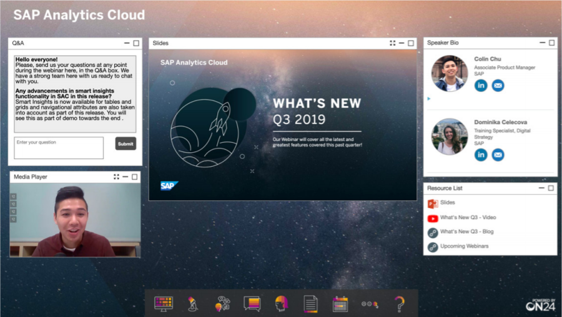Click the 'Resource List' window title
562x317 pixels.
(445, 188)
